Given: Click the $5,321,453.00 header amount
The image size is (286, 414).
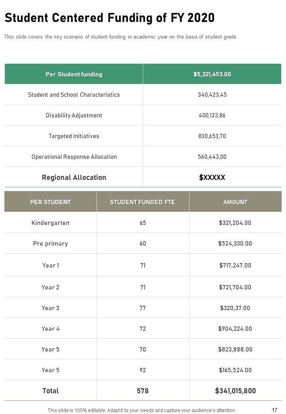Looking at the screenshot, I should [212, 74].
